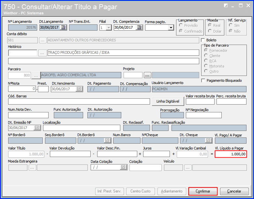The image size is (254, 199).
Task: Click the Nº Lançamento value 20576
Action: (x=31, y=27)
